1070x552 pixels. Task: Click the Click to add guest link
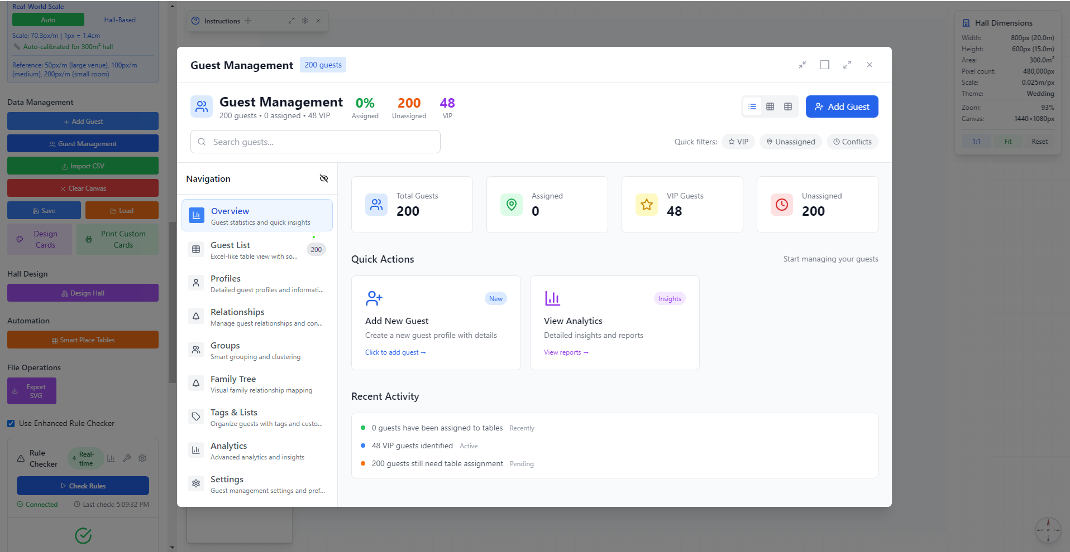click(395, 352)
